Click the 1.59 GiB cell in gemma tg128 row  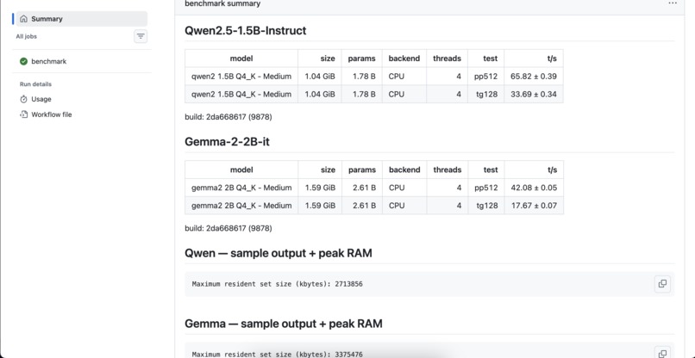320,206
